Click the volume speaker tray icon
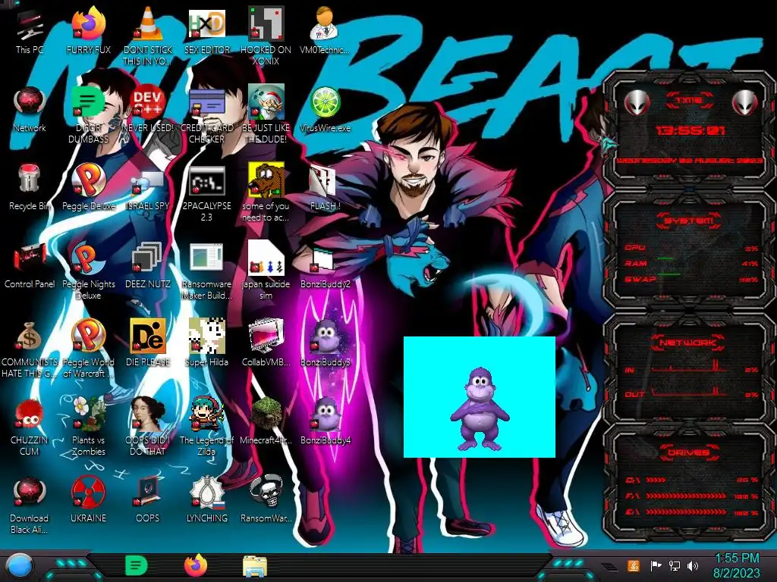Screen dimensions: 777x582 coord(693,565)
